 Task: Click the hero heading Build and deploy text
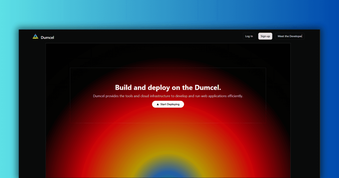pos(168,88)
